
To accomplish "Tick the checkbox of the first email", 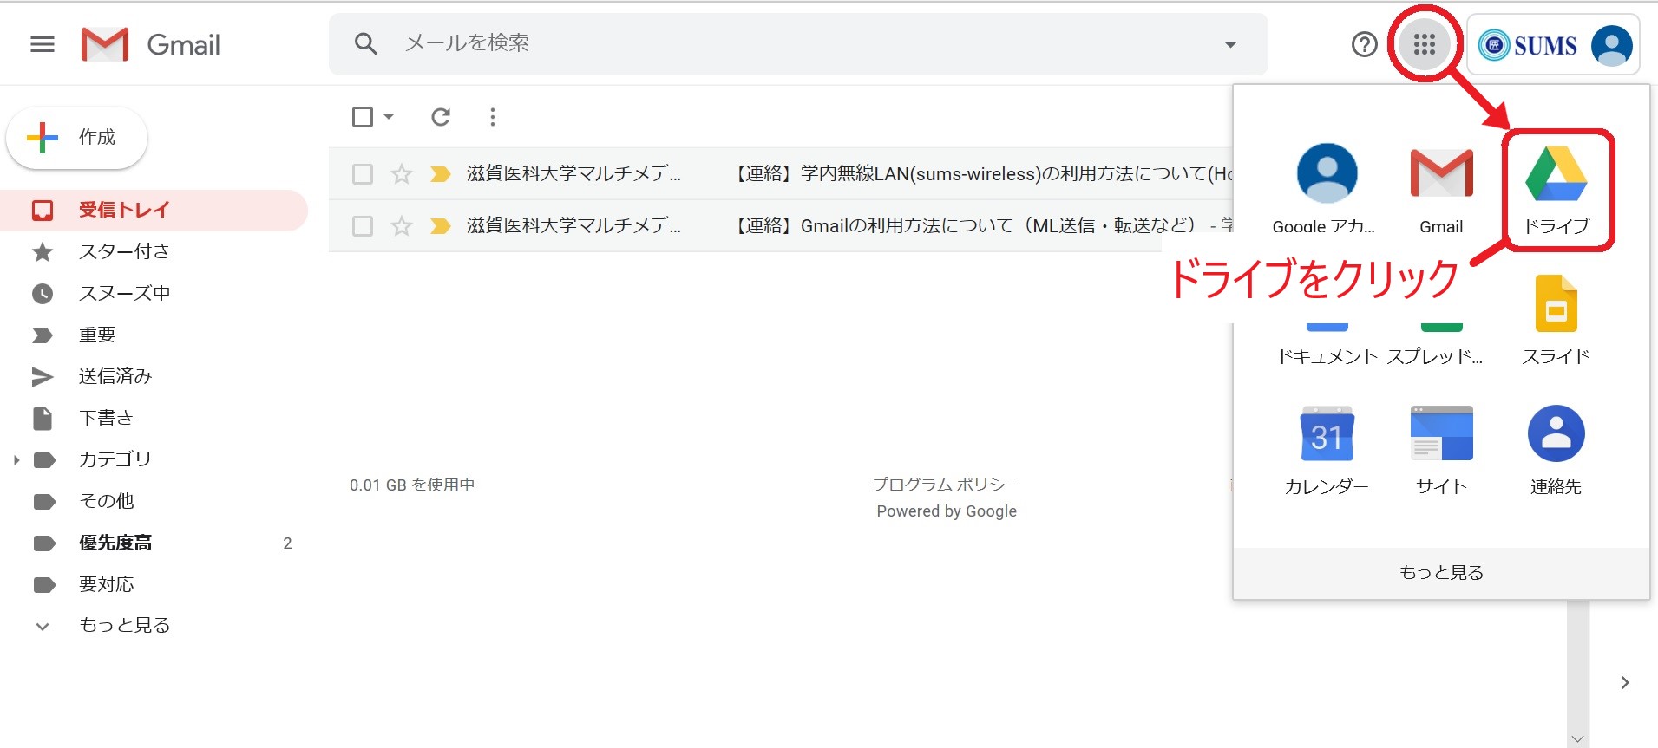I will (x=363, y=174).
